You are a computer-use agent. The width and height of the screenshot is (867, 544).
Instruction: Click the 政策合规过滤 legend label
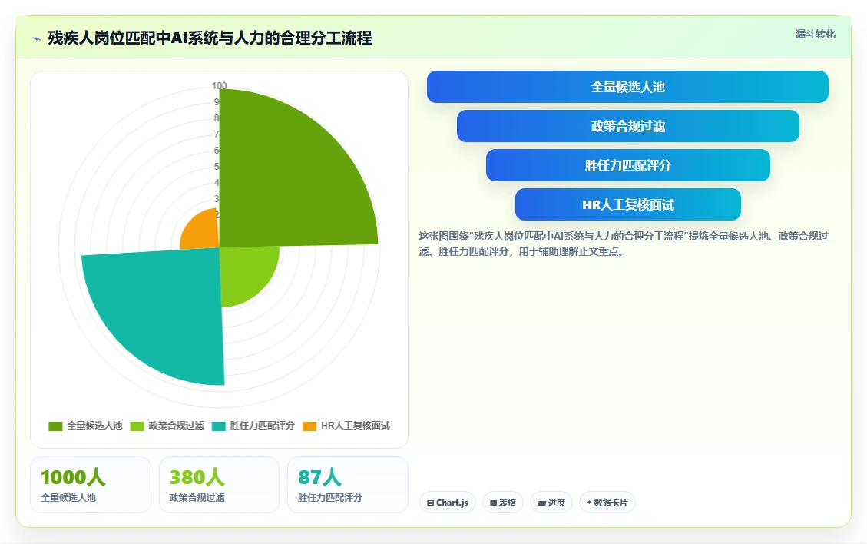[x=177, y=426]
